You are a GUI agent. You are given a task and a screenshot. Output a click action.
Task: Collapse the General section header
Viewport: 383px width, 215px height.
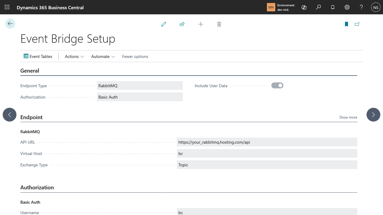pyautogui.click(x=30, y=71)
